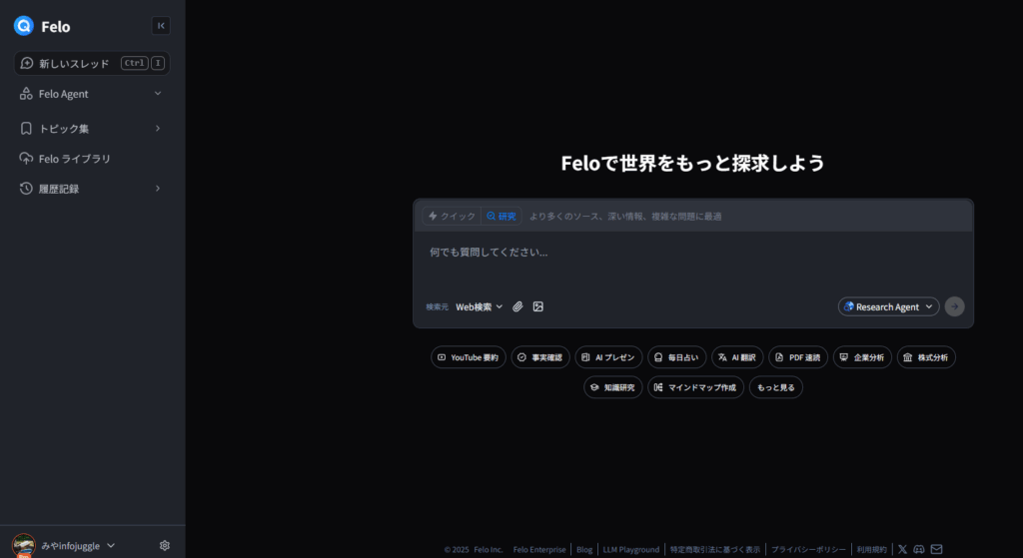Image resolution: width=1023 pixels, height=558 pixels.
Task: Select the AI プレゼン shortcut
Action: click(x=608, y=357)
